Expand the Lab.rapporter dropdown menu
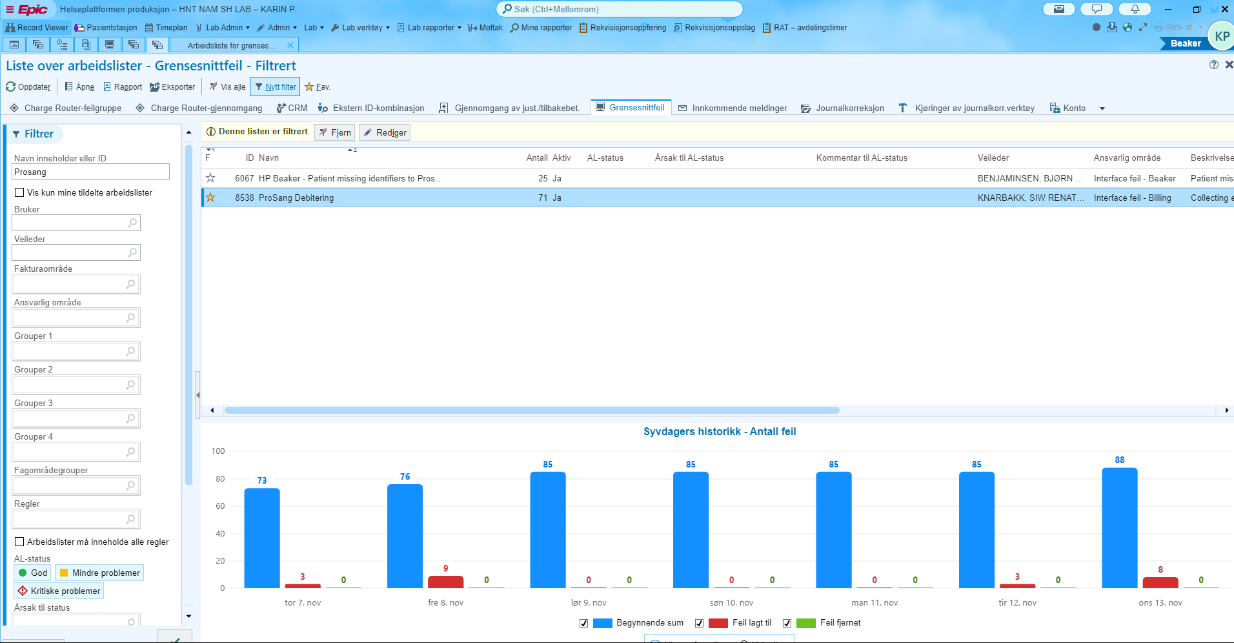 click(429, 28)
